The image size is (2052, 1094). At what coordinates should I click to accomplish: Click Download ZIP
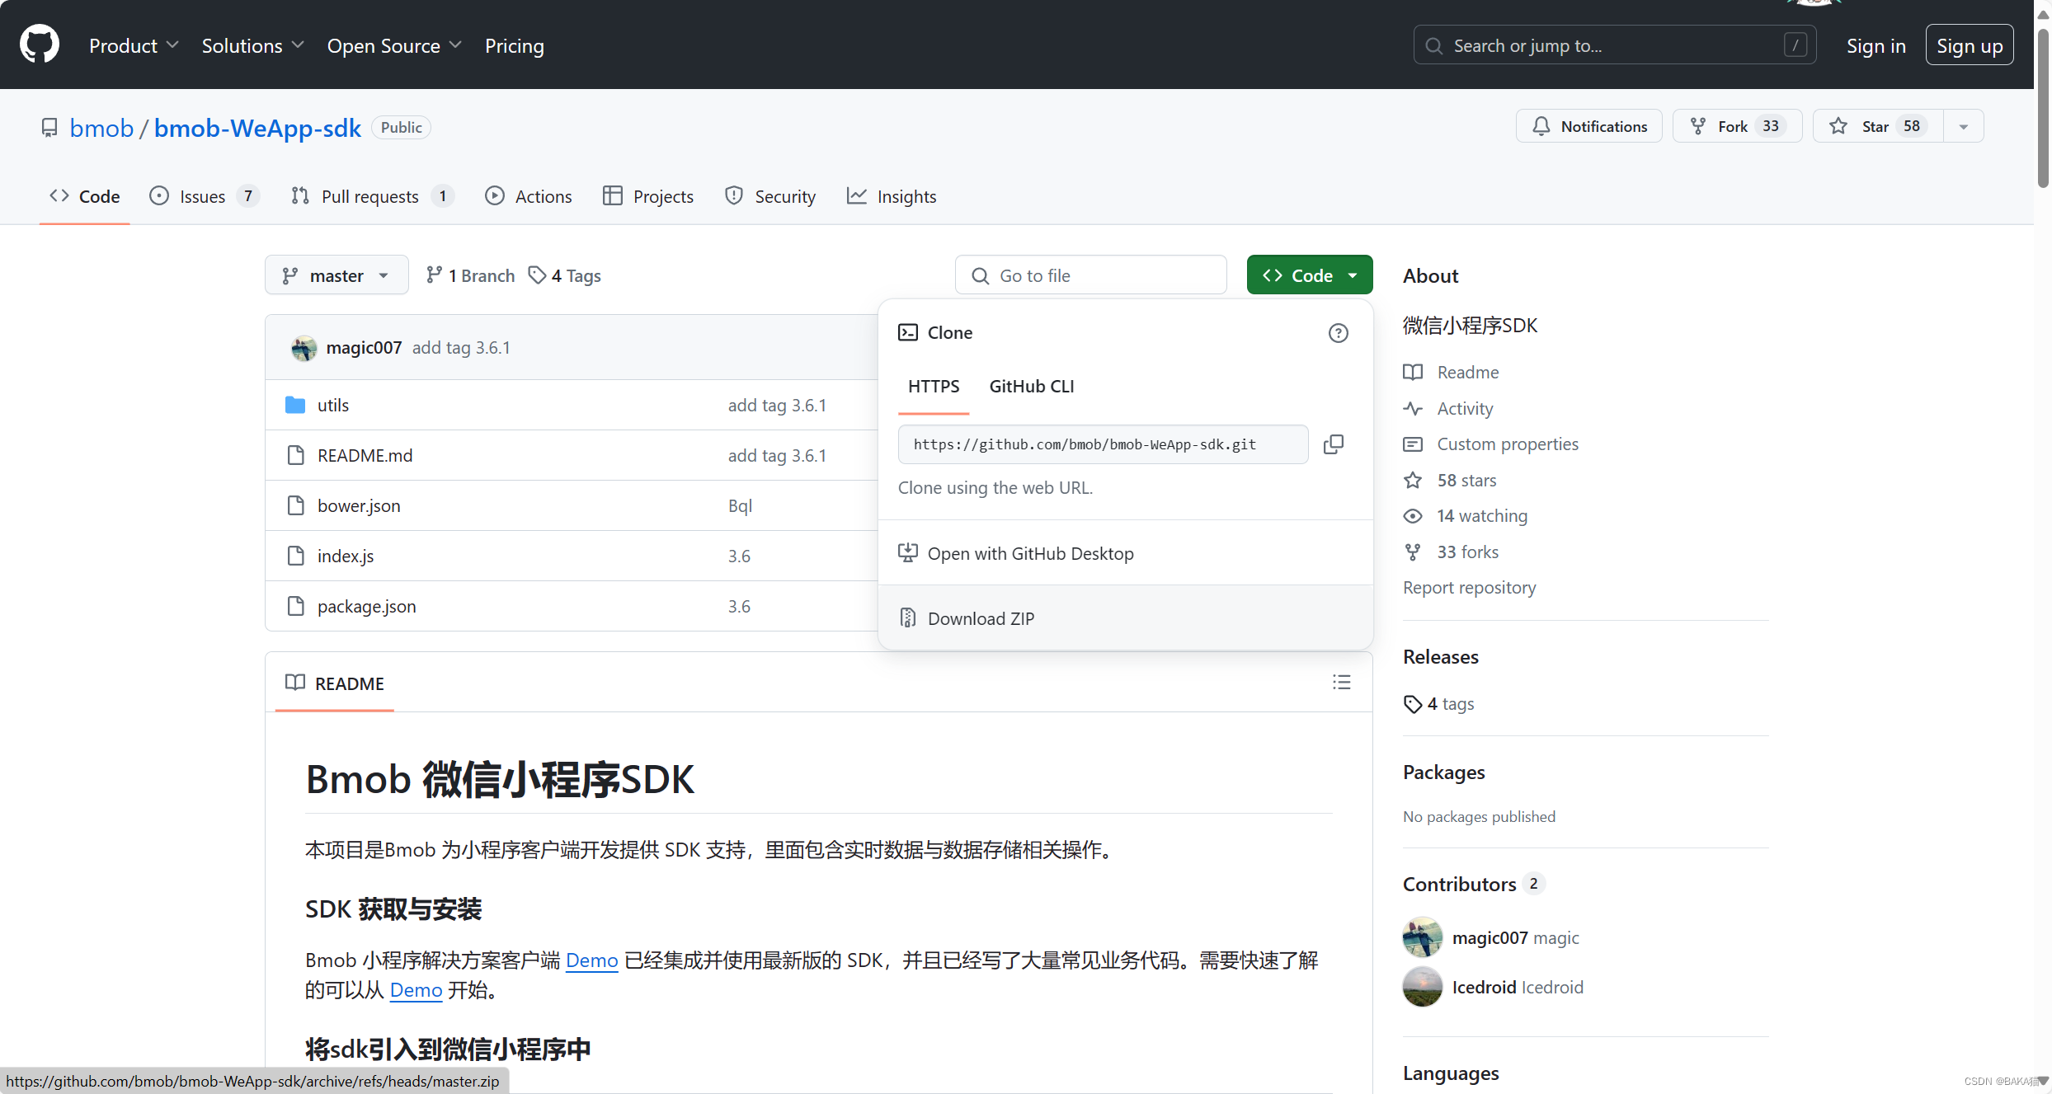tap(980, 618)
